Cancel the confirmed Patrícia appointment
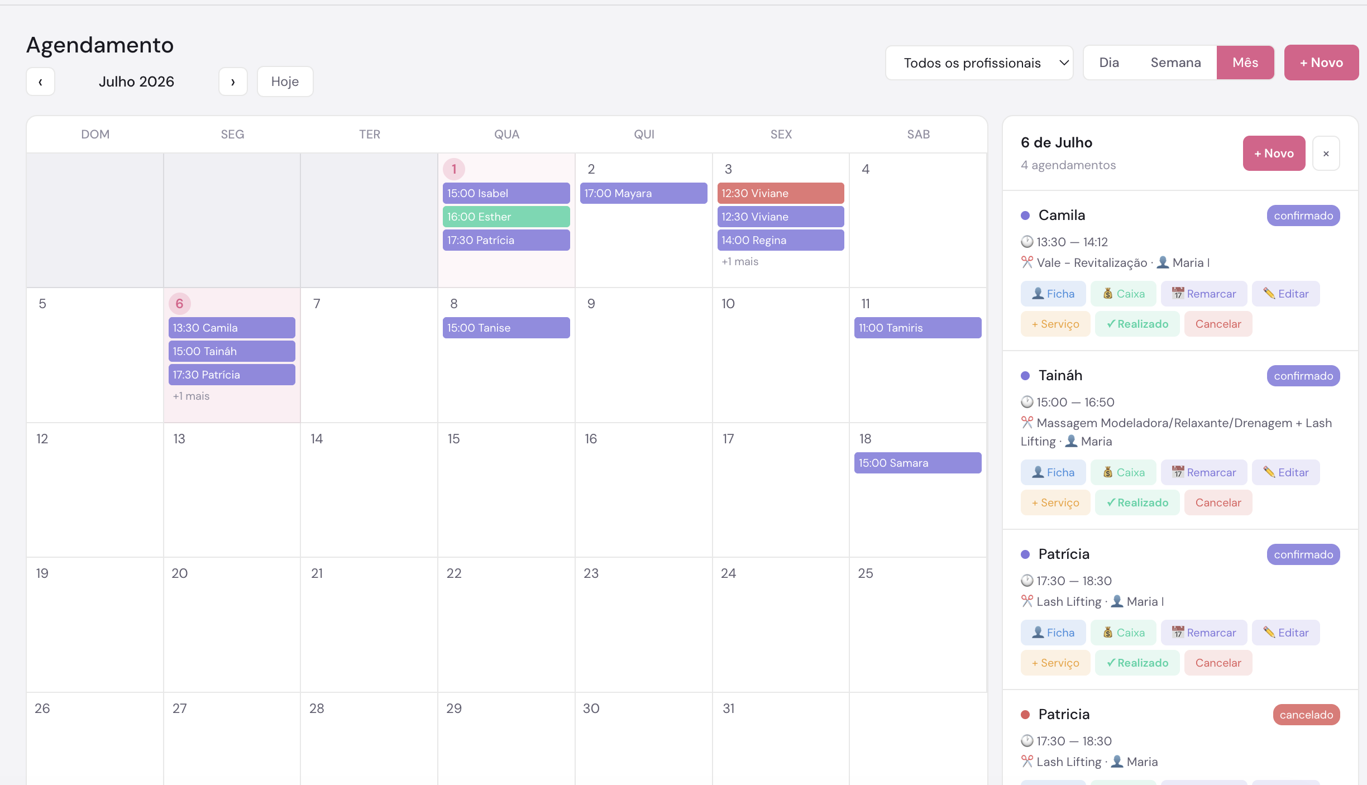This screenshot has width=1367, height=785. (1218, 663)
